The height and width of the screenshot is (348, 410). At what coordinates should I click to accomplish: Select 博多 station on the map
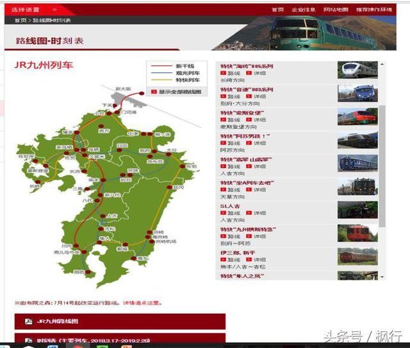77,132
